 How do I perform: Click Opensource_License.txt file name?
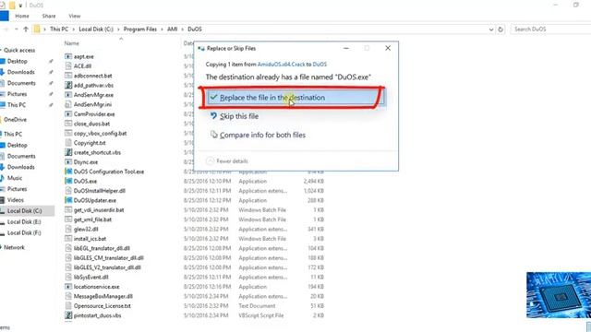(x=103, y=305)
